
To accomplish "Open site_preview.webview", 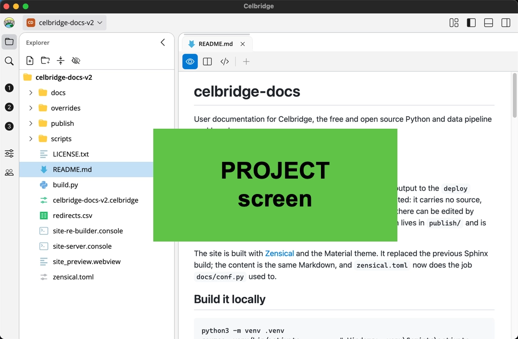I will (x=86, y=261).
